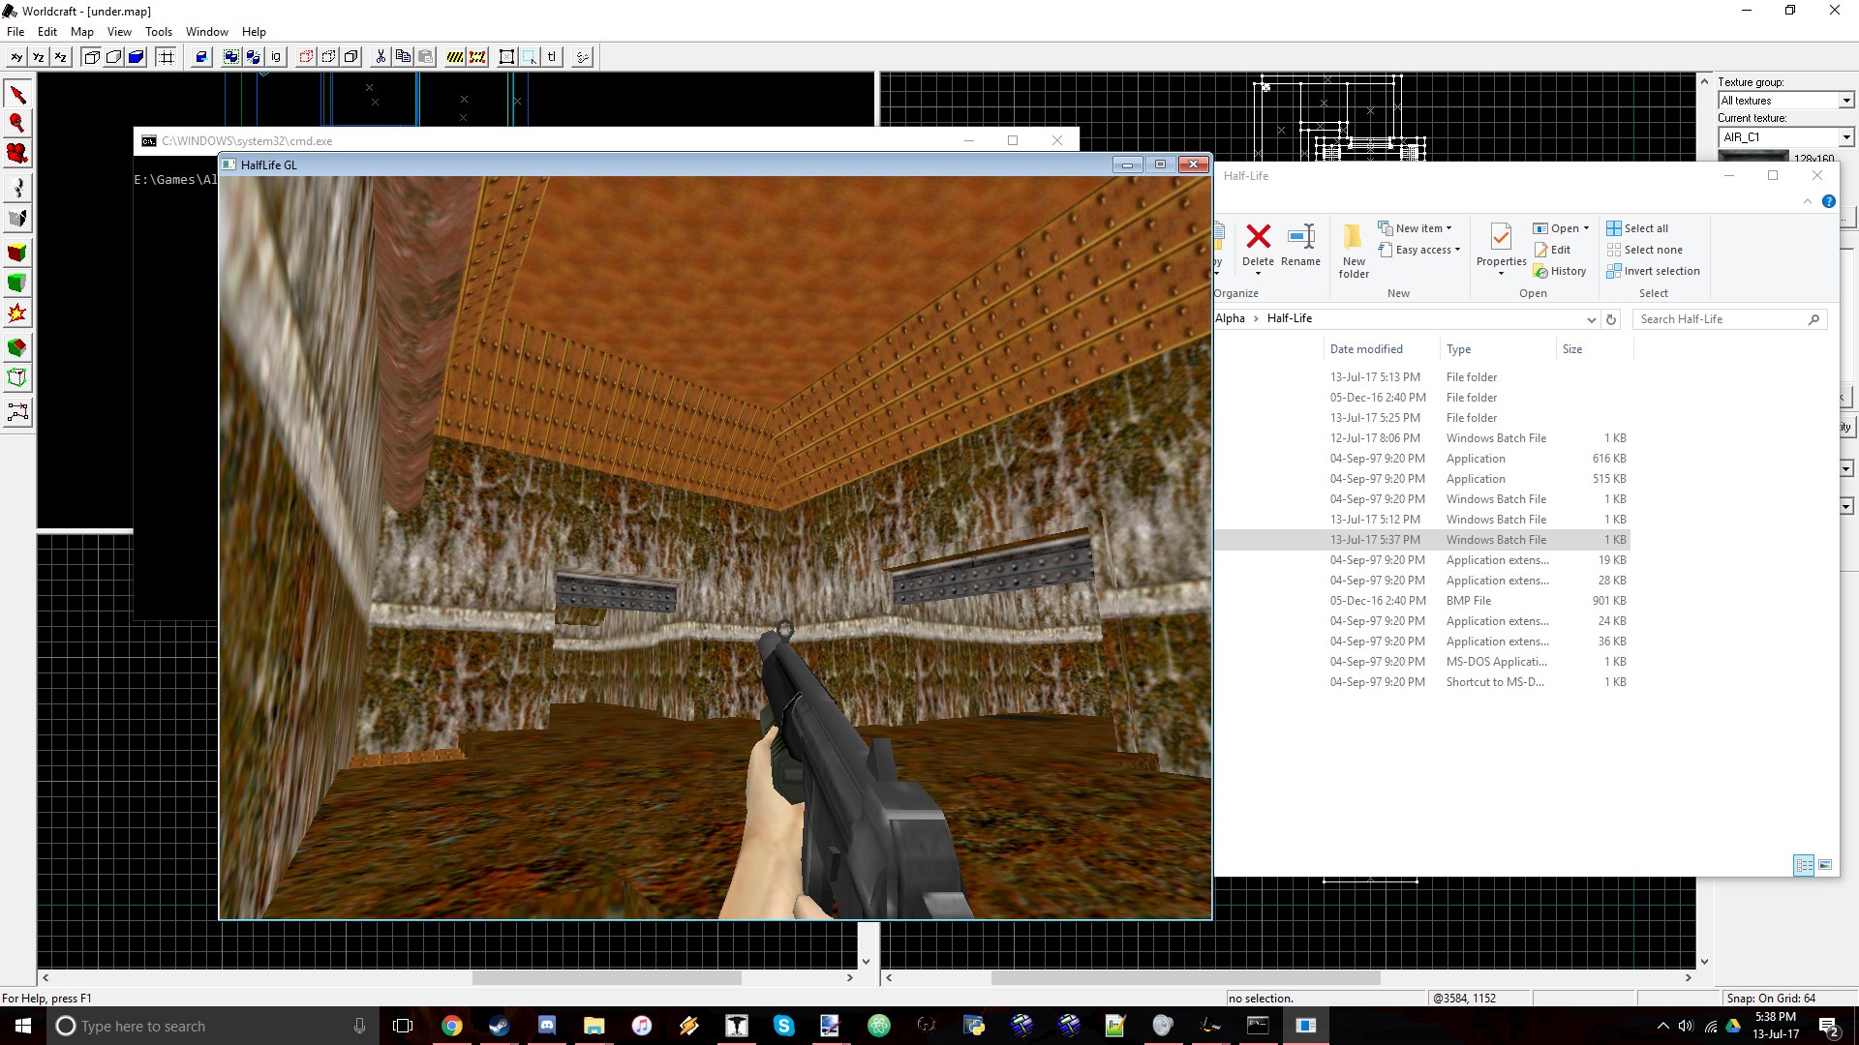Screen dimensions: 1859x1045
Task: Select the Vertex Manipulation tool
Action: (x=17, y=378)
